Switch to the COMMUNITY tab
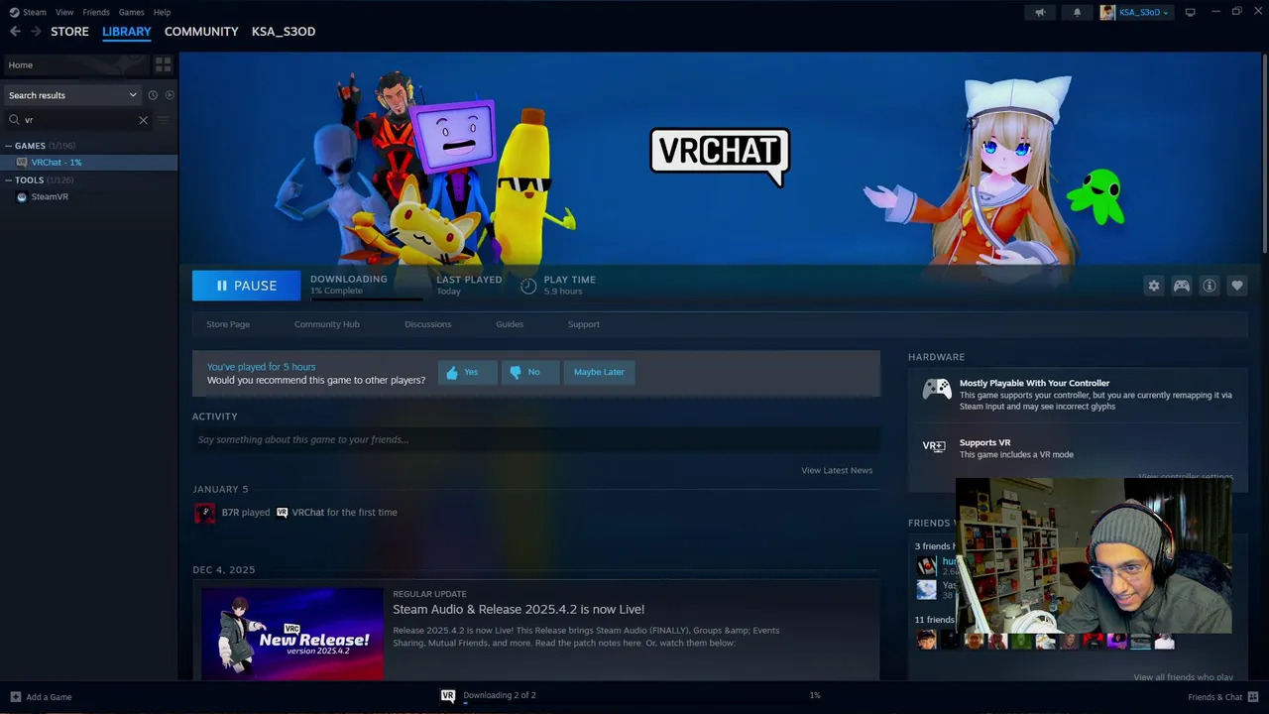Viewport: 1269px width, 714px height. pyautogui.click(x=201, y=32)
